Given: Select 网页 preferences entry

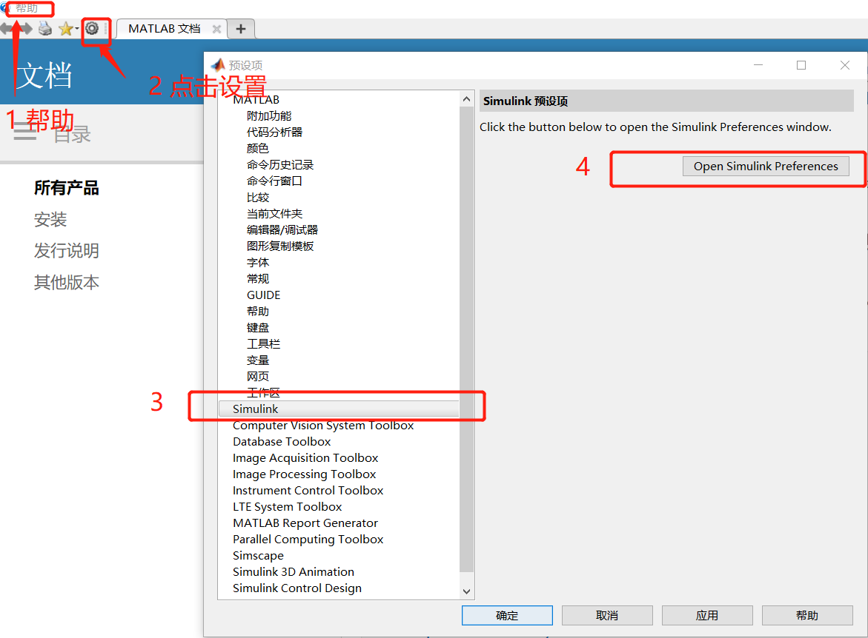Looking at the screenshot, I should pos(258,377).
